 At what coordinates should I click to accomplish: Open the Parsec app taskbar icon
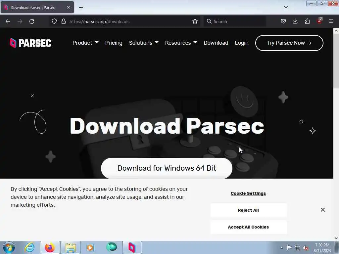click(132, 247)
